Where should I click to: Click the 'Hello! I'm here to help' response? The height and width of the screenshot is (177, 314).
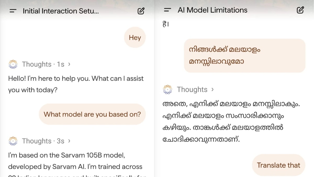click(x=76, y=84)
